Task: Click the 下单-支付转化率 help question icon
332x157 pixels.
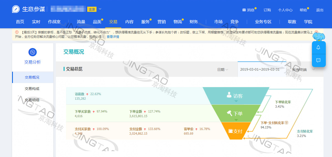Action: [x=286, y=123]
